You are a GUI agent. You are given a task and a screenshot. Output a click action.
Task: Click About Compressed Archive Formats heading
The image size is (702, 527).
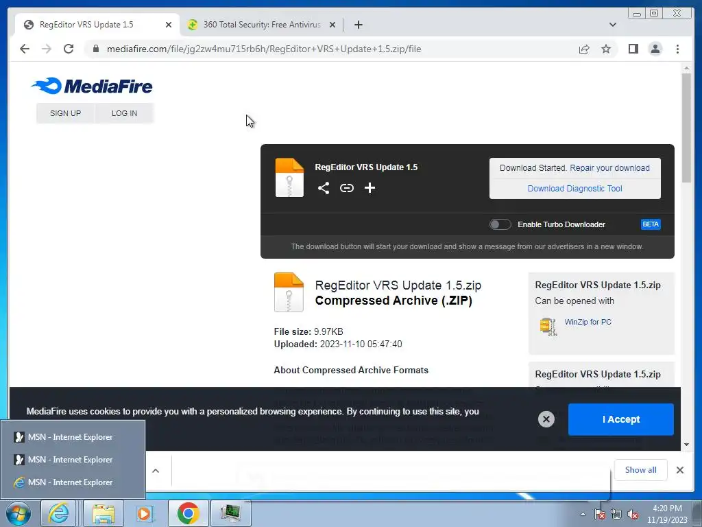point(351,370)
